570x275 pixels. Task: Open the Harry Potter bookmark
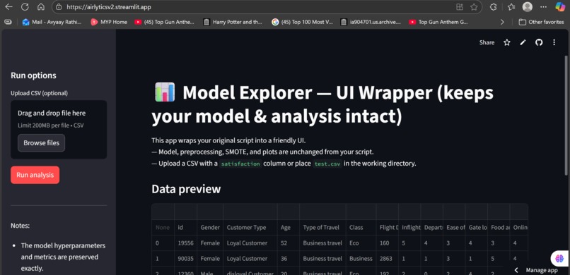pyautogui.click(x=233, y=22)
